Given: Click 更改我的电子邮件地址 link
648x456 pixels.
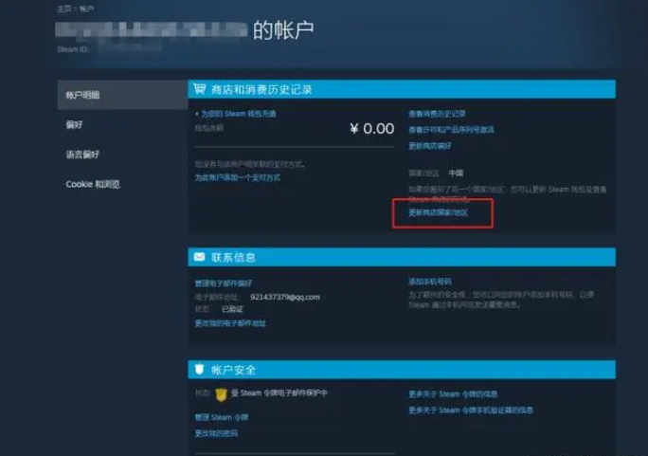Looking at the screenshot, I should tap(230, 323).
